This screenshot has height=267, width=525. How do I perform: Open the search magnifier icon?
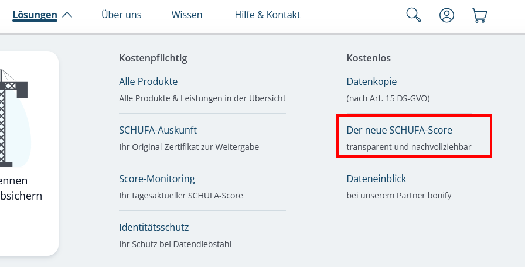[414, 15]
